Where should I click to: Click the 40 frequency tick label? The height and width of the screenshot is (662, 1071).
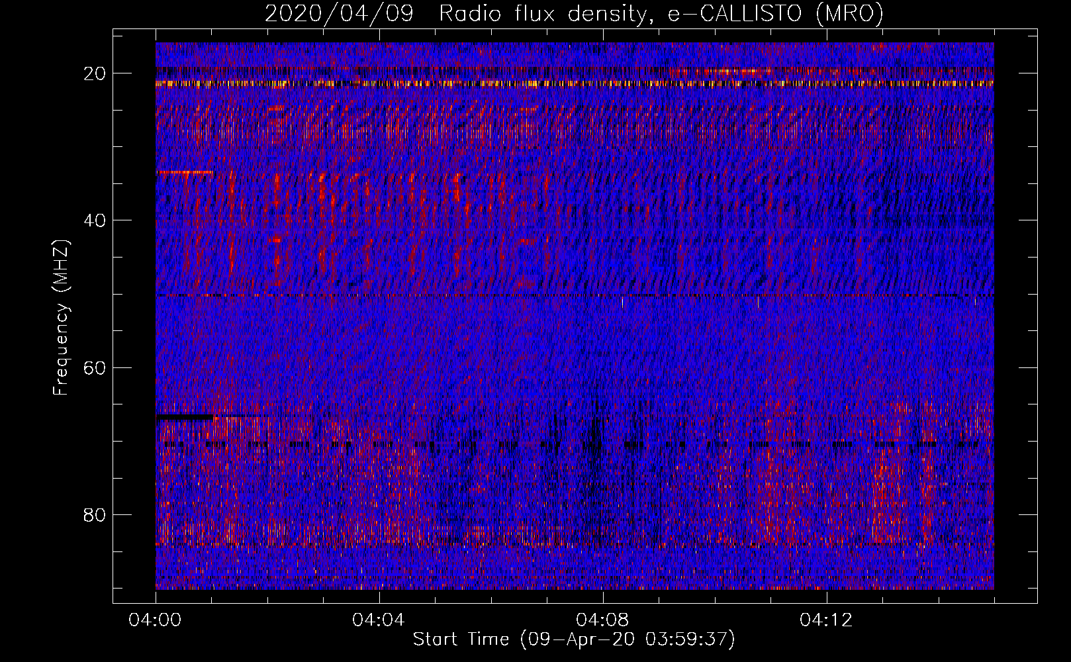(95, 220)
